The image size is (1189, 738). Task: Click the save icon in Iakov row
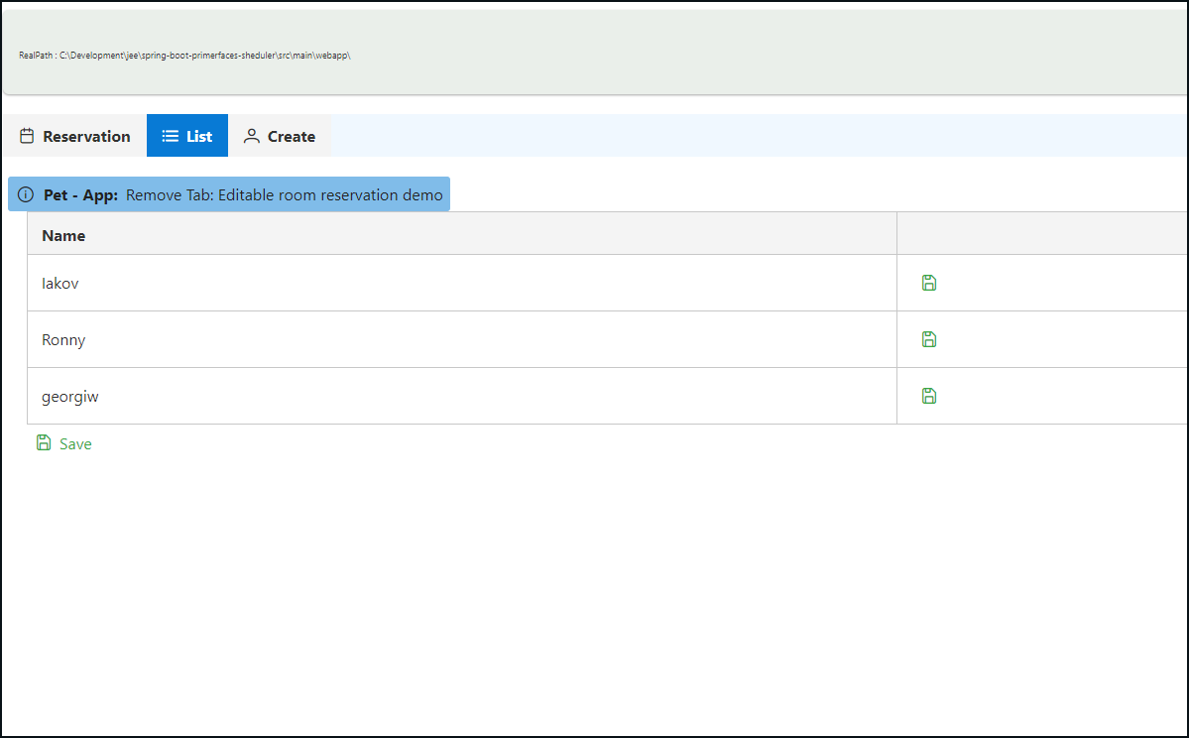tap(929, 283)
